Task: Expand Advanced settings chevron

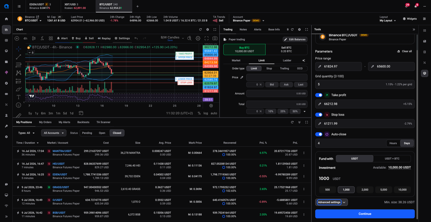Action: coord(344,202)
